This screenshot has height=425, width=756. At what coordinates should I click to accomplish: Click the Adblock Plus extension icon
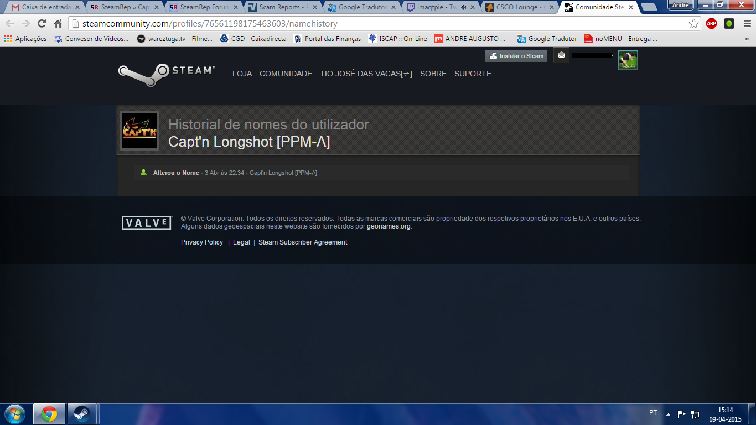coord(711,24)
